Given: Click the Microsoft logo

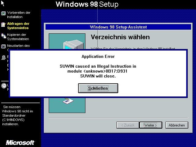Looking at the screenshot, I should 20,142.
